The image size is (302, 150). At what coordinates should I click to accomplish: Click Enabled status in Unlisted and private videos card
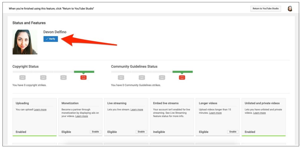click(250, 132)
